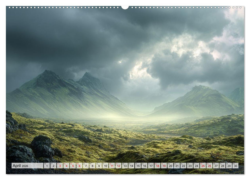Image resolution: width=250 pixels, height=180 pixels.
Task: Pick red date 19
Action: 164,166
